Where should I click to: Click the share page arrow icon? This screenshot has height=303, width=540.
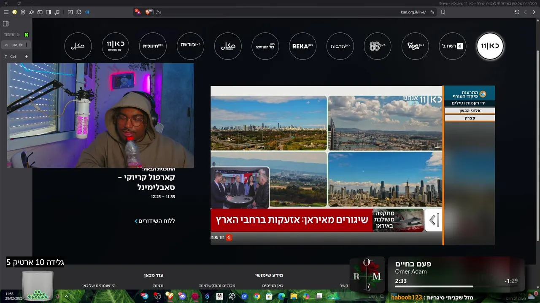(x=158, y=12)
